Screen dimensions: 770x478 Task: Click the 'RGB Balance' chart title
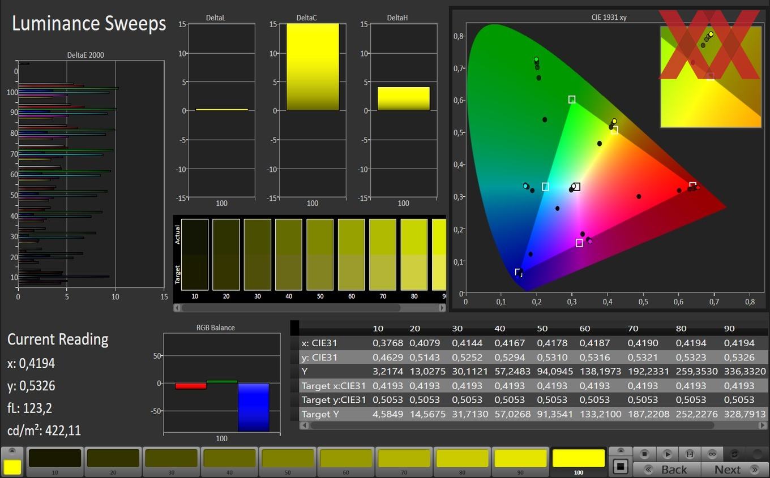coord(216,328)
